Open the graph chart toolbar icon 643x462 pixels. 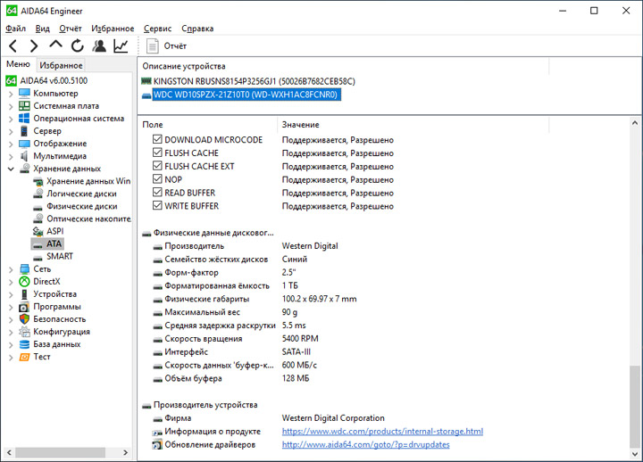(x=121, y=45)
